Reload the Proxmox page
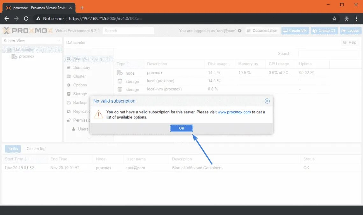Viewport: 363px width, 215px height. [x=26, y=18]
